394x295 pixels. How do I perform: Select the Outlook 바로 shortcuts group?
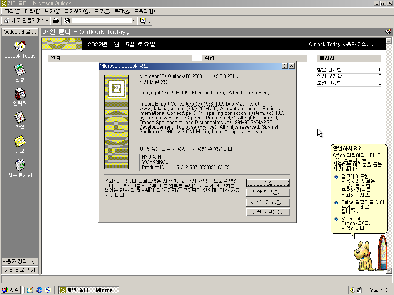click(x=20, y=32)
